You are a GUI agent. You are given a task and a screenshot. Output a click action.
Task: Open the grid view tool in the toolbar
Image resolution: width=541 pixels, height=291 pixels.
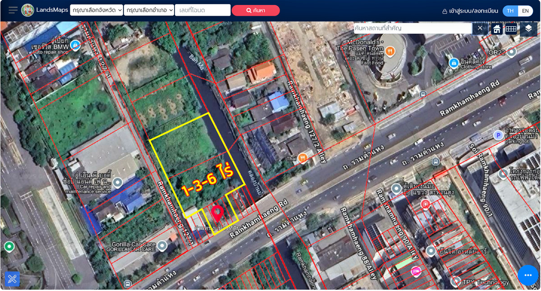tap(511, 28)
